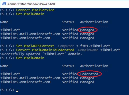
Task: Click the first Status column header
Action: click(x=68, y=22)
